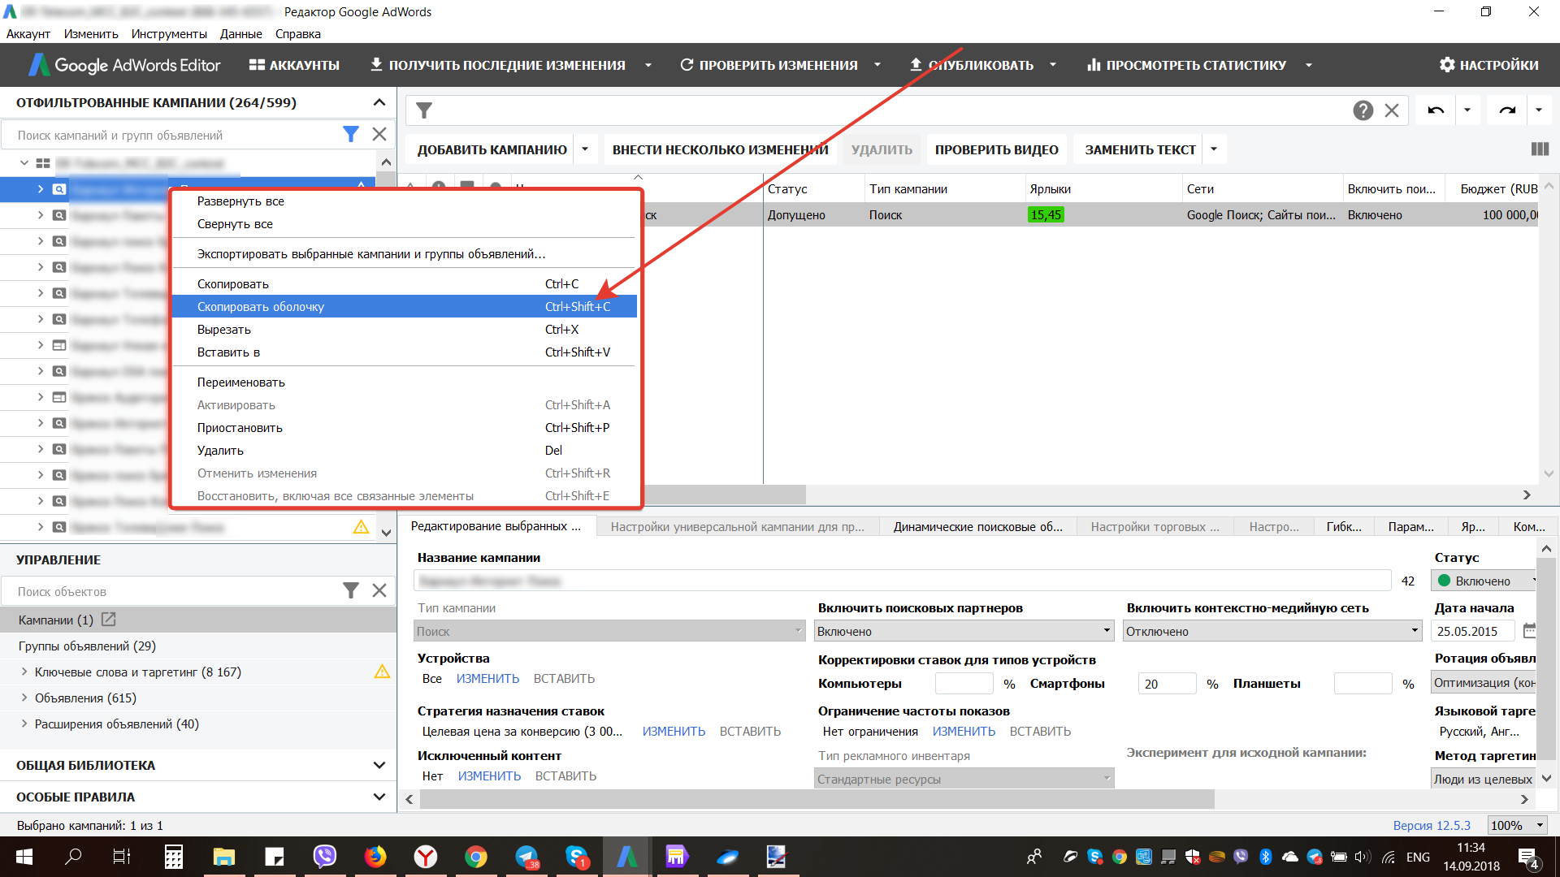
Task: Open Google Chrome from the taskbar
Action: click(x=476, y=857)
